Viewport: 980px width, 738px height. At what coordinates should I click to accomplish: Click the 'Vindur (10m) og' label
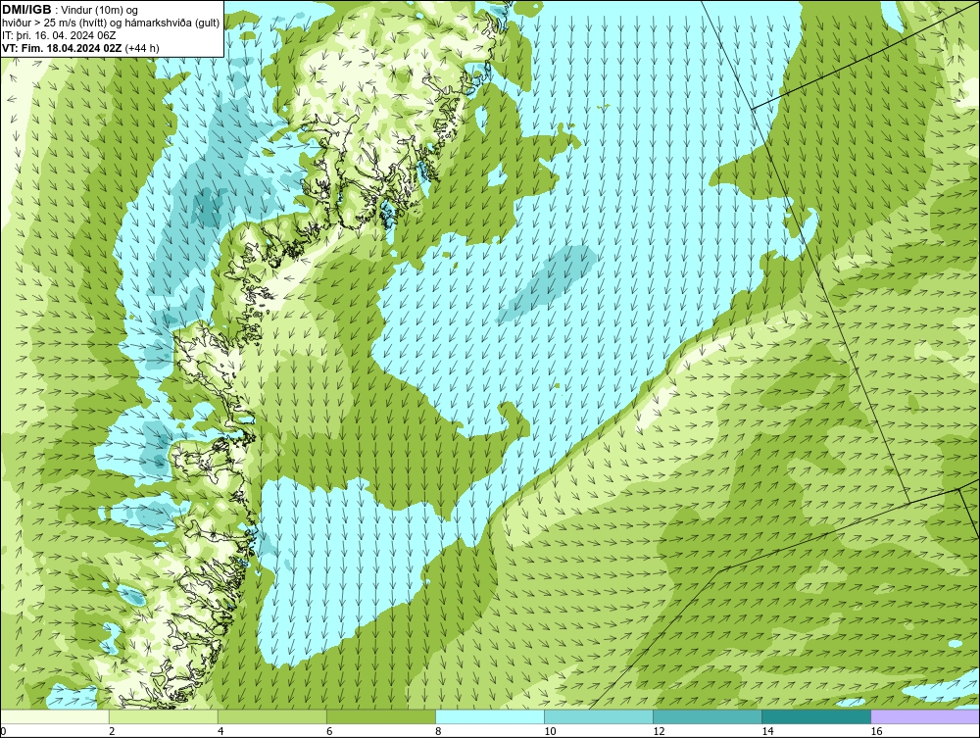99,10
